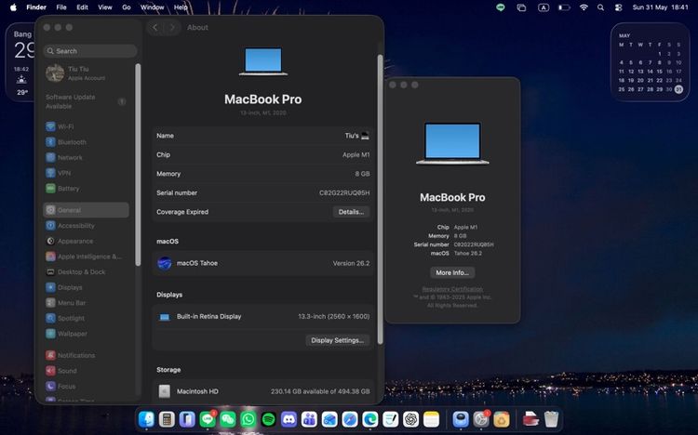Launch Safari from the Dock
Viewport: 698px width, 435px height.
pos(350,419)
